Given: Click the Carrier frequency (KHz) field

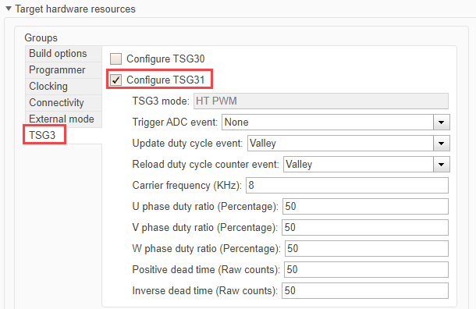Looking at the screenshot, I should (x=347, y=186).
